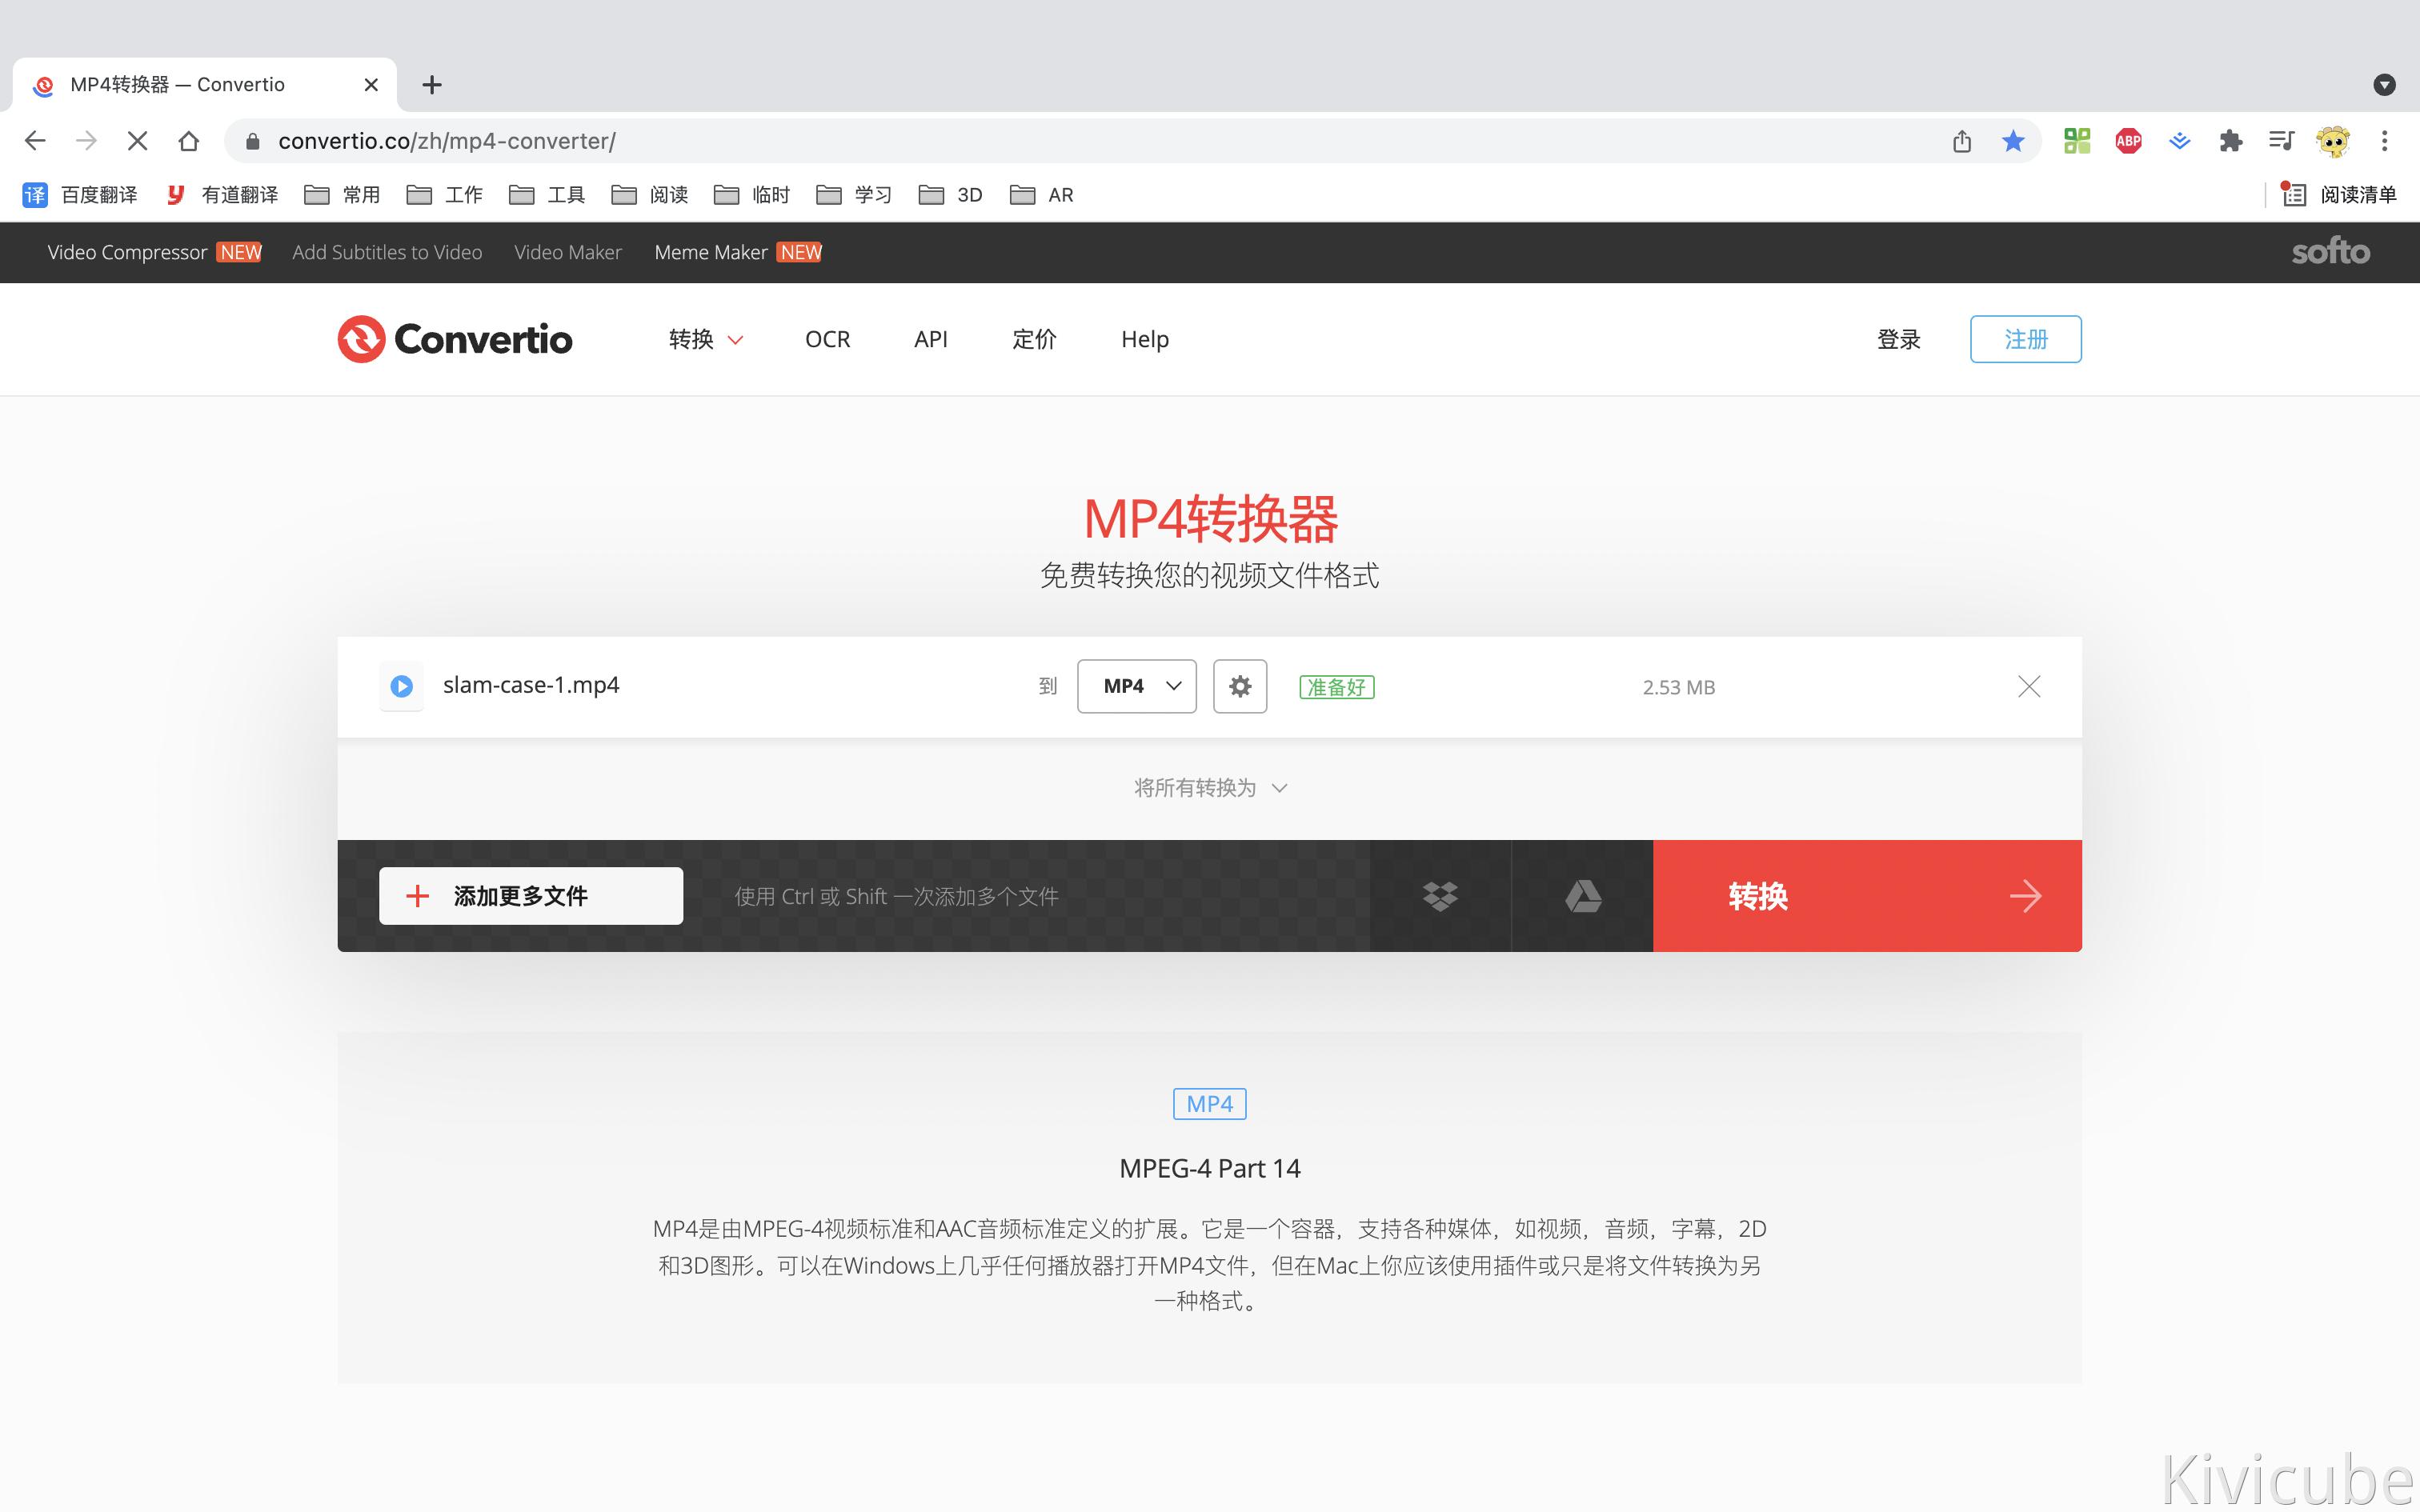Open the OCR menu item
Viewport: 2420px width, 1512px height.
pos(827,339)
